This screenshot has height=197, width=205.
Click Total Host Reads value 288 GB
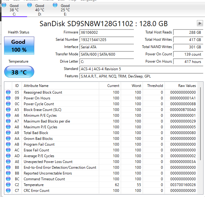pyautogui.click(x=188, y=33)
